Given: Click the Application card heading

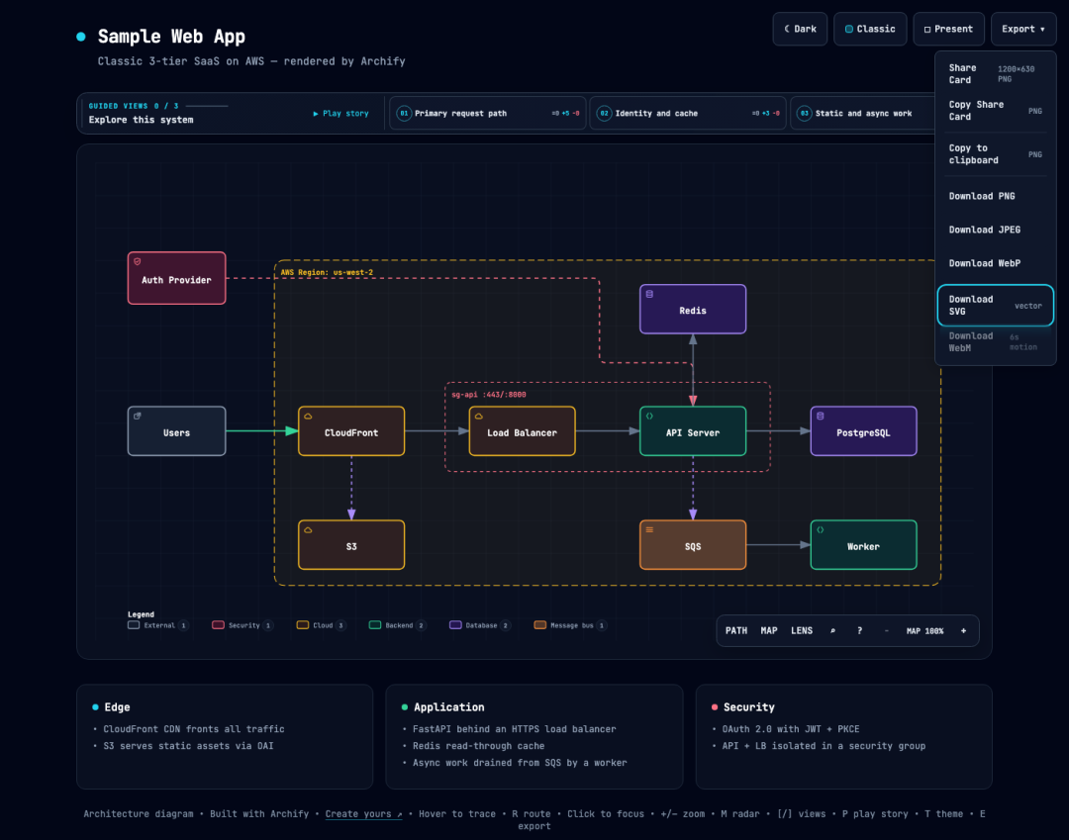Looking at the screenshot, I should pos(448,707).
